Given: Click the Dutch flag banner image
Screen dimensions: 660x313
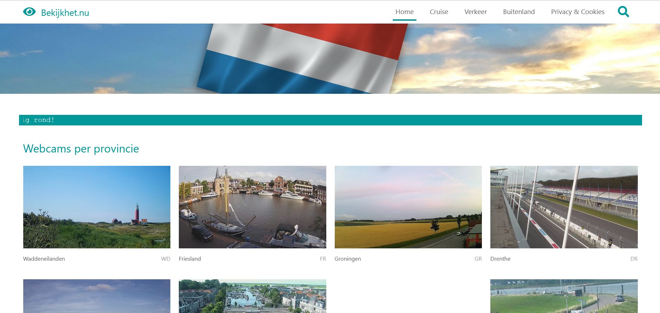Looking at the screenshot, I should pos(330,59).
